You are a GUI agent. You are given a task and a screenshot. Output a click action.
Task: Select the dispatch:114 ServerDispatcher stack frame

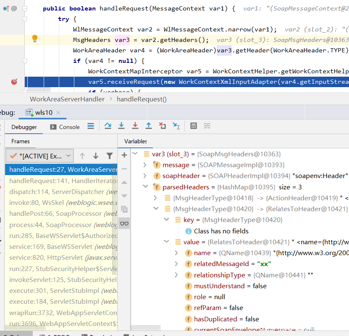pyautogui.click(x=57, y=191)
